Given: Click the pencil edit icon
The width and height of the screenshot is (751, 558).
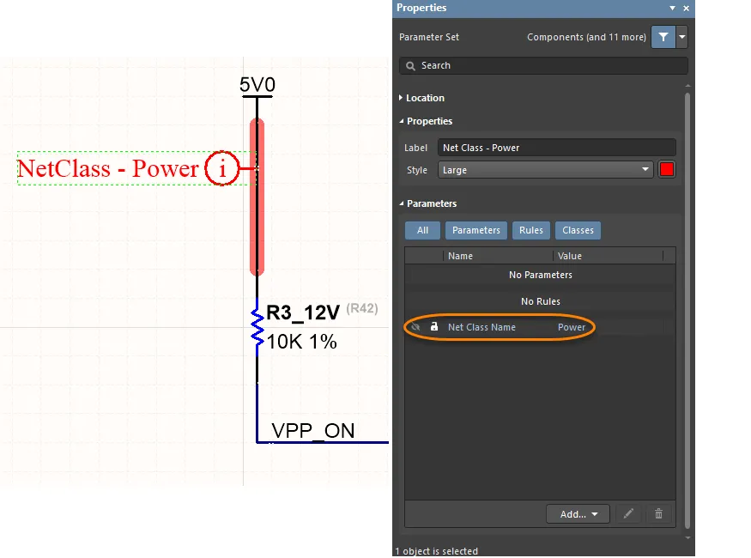Looking at the screenshot, I should pos(628,514).
